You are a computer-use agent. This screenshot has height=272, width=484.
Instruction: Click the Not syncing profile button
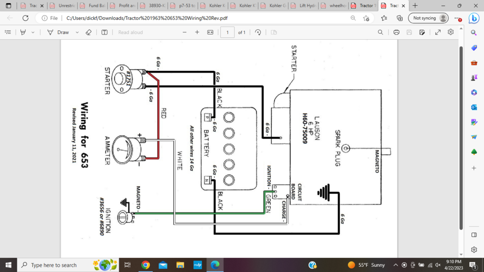click(428, 18)
